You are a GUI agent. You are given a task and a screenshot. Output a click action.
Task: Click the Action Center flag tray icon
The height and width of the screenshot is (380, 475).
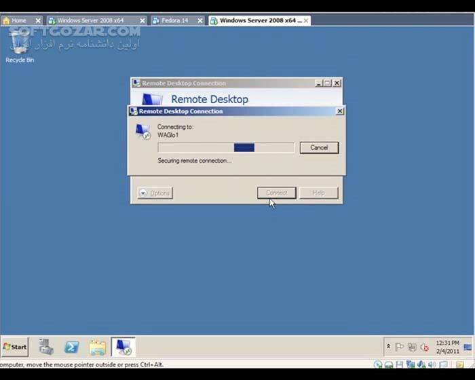click(400, 347)
